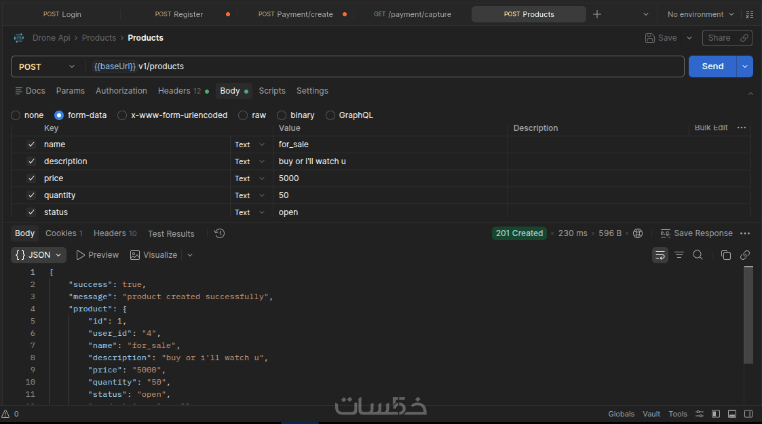Click the Save button
Image resolution: width=762 pixels, height=424 pixels.
coord(661,38)
